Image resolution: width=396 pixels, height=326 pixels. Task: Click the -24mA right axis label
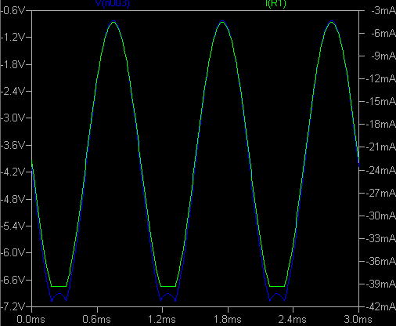coord(381,170)
